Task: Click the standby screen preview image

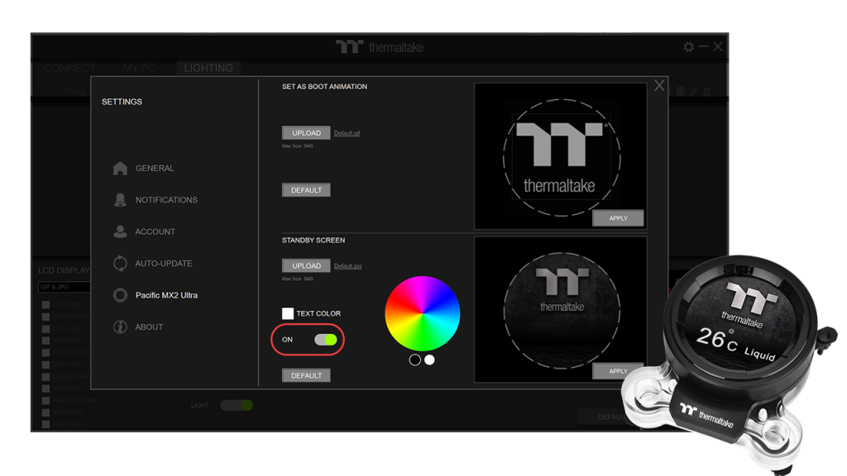Action: pyautogui.click(x=562, y=311)
